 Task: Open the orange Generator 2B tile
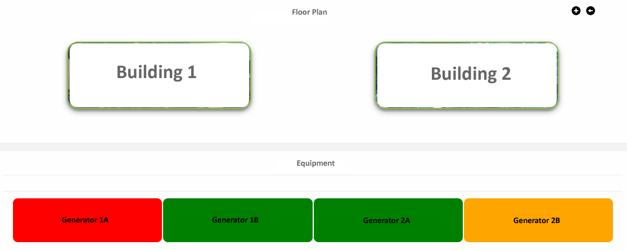point(538,220)
